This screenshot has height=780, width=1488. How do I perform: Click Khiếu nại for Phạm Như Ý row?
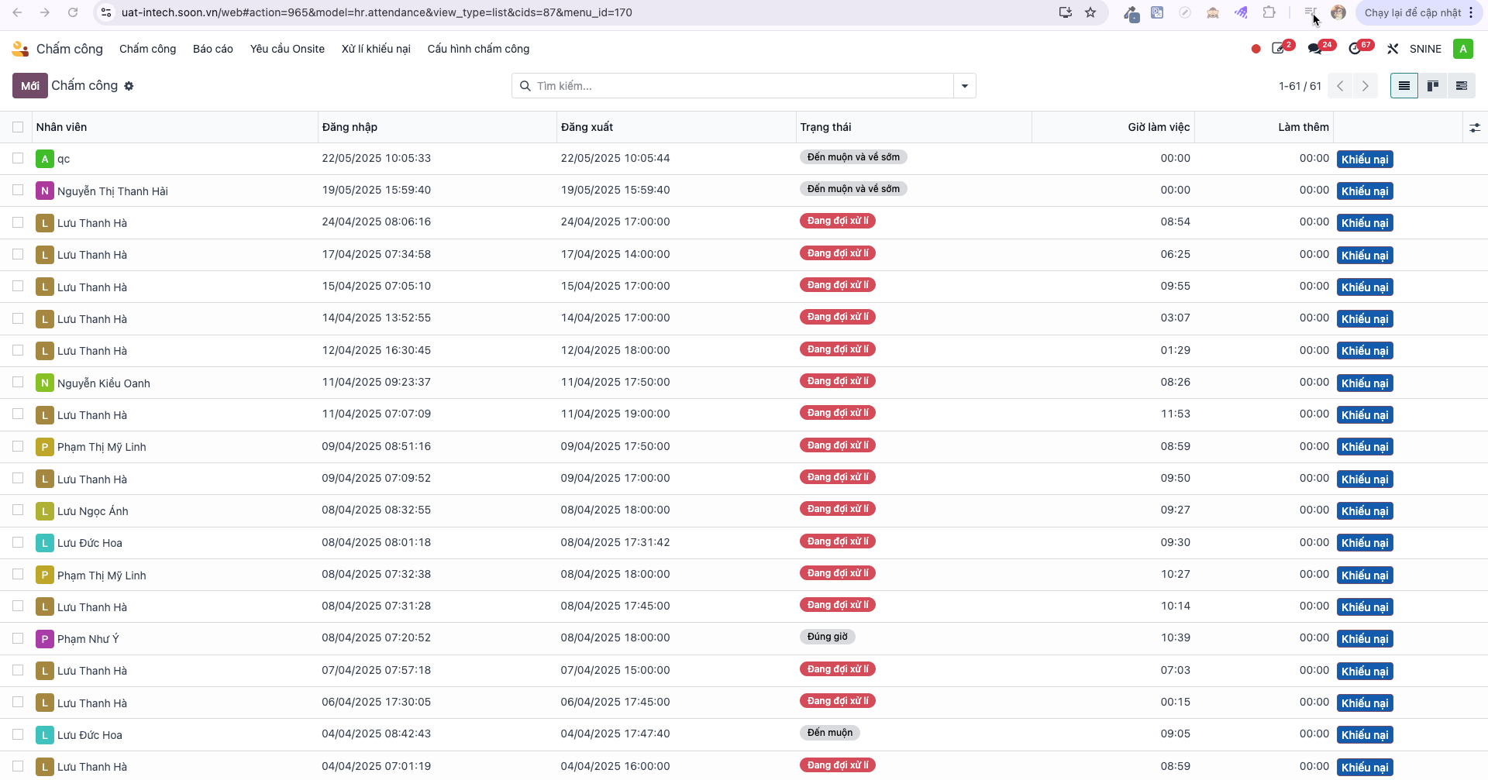click(1365, 639)
